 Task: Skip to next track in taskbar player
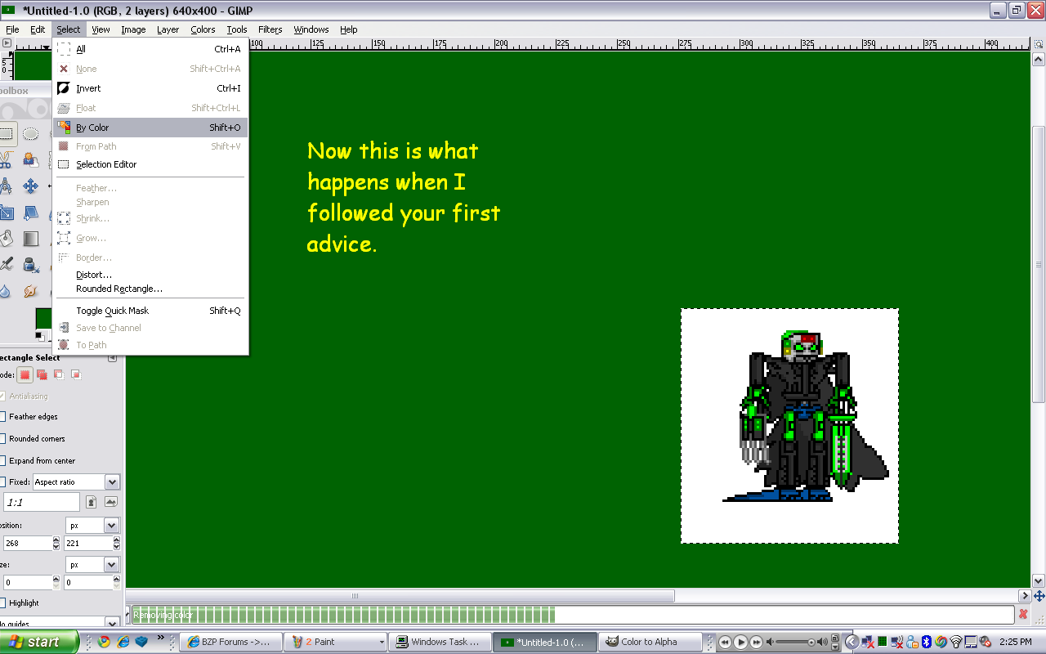pos(757,643)
